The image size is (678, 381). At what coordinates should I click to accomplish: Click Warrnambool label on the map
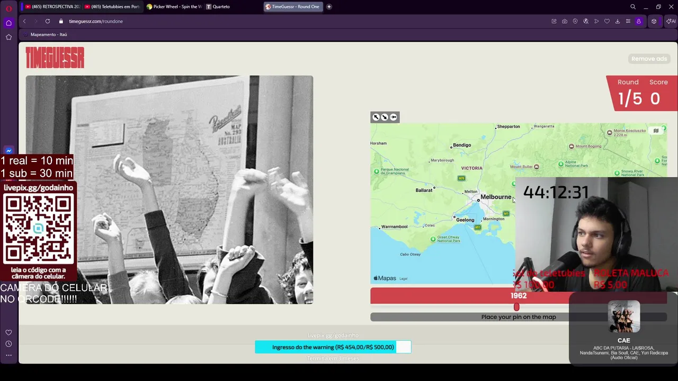point(395,226)
